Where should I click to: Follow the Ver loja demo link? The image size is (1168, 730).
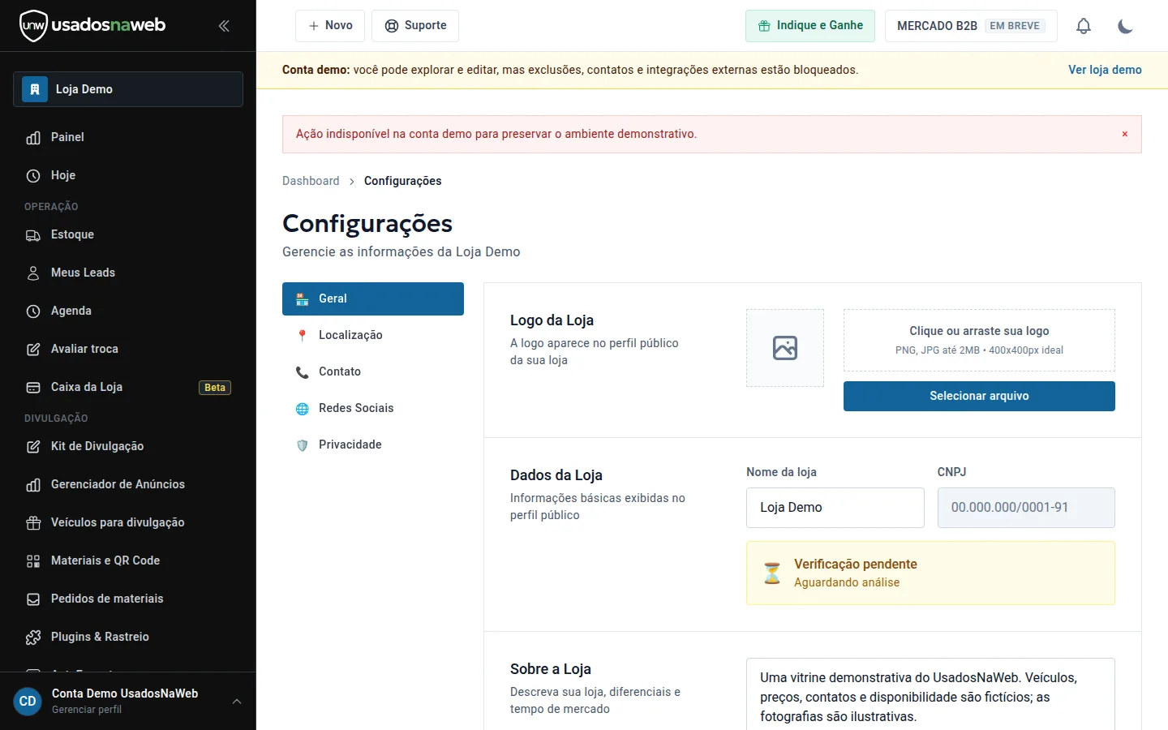pos(1105,70)
